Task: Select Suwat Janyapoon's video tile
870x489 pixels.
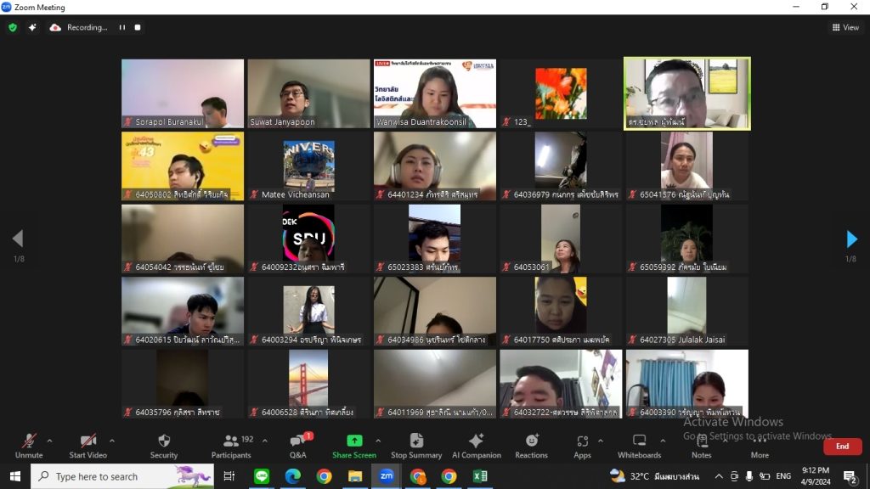Action: coord(308,93)
